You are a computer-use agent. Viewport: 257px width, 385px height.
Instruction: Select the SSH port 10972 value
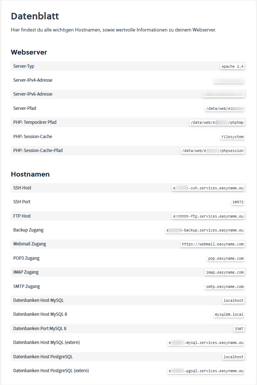(x=238, y=202)
